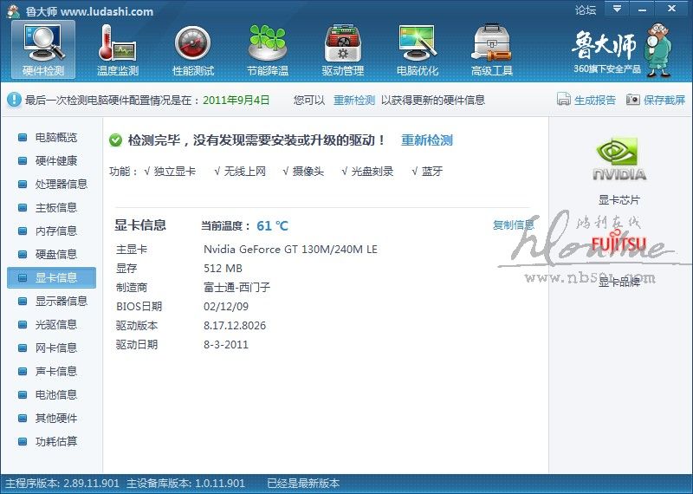Click the blue info exclamation icon
The width and height of the screenshot is (693, 494).
click(14, 100)
